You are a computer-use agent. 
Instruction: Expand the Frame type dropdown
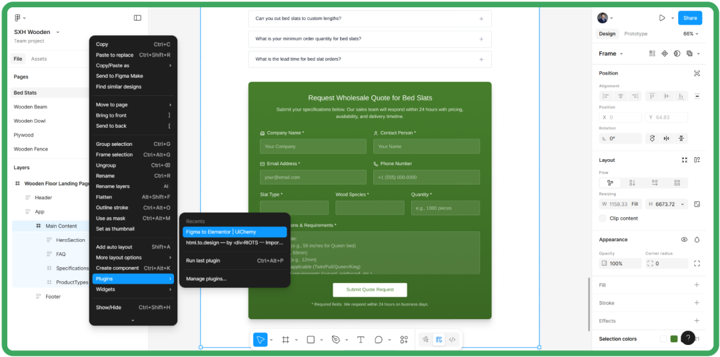click(x=611, y=53)
